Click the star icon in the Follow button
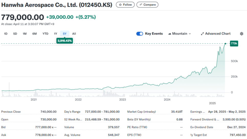This screenshot has width=247, height=139. click(x=120, y=5)
